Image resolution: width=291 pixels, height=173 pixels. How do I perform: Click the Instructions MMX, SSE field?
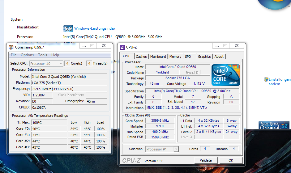coord(192,108)
